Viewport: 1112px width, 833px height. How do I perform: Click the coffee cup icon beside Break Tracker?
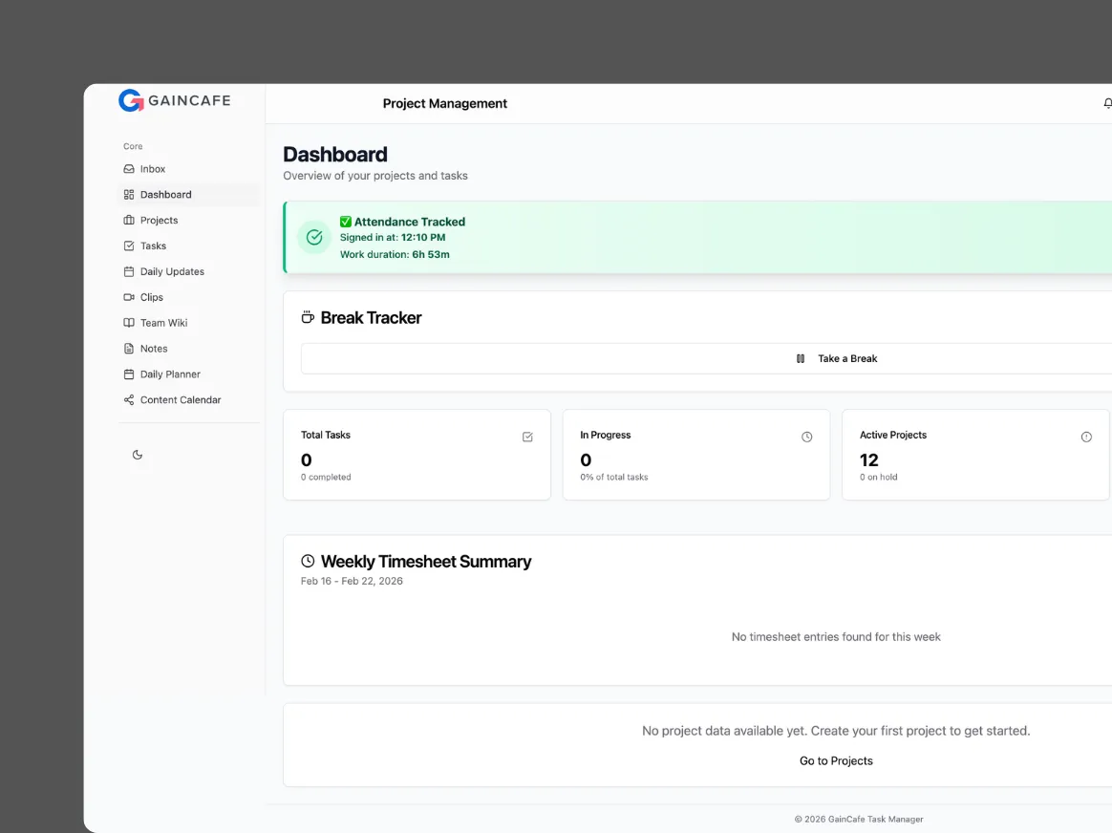click(x=307, y=316)
